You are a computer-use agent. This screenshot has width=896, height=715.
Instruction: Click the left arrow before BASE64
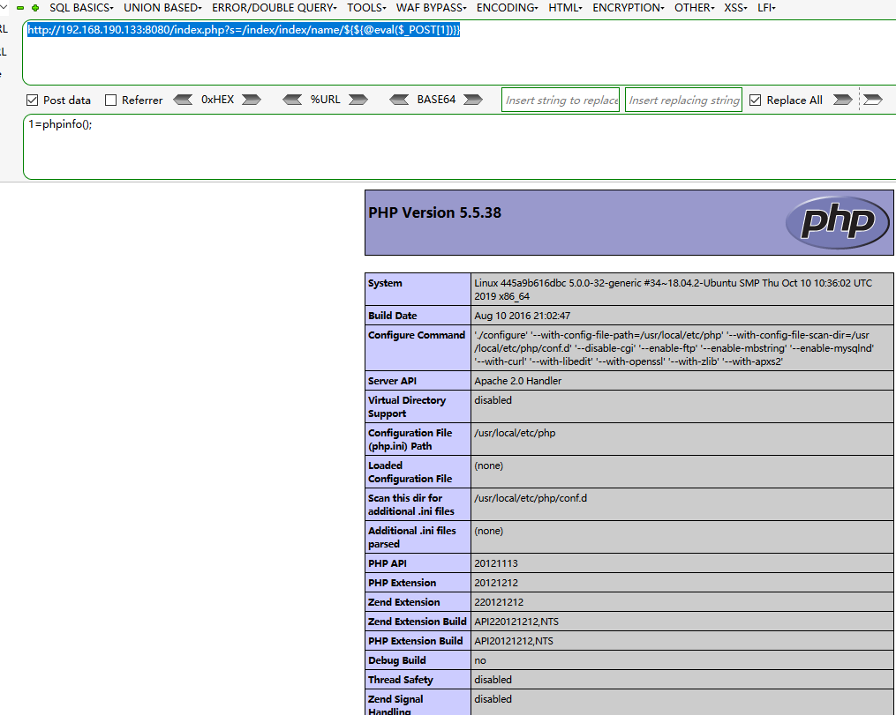click(399, 100)
